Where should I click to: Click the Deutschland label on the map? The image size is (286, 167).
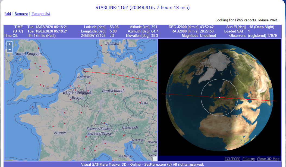point(113,91)
